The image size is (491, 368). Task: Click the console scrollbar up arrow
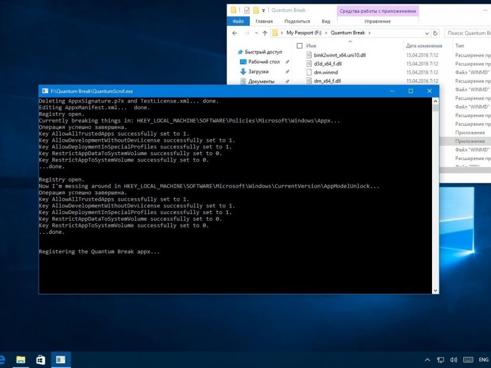435,101
